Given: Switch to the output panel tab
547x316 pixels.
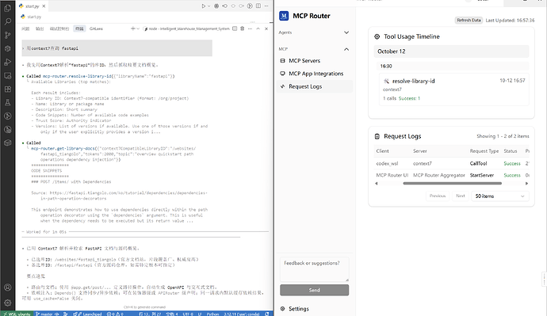Looking at the screenshot, I should pyautogui.click(x=40, y=29).
